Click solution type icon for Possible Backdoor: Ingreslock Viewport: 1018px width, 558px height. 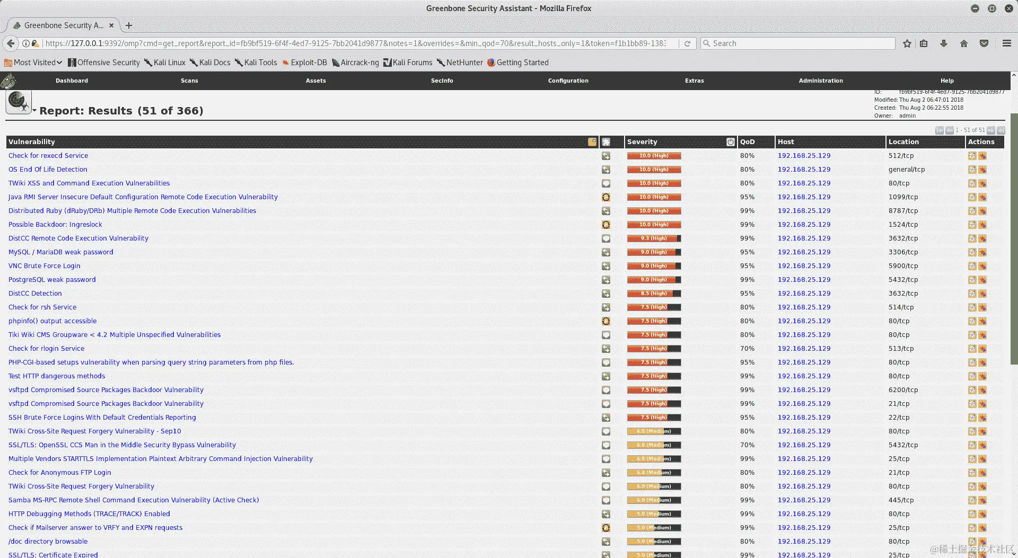[606, 225]
